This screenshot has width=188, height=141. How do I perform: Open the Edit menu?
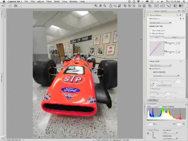[x=33, y=2]
